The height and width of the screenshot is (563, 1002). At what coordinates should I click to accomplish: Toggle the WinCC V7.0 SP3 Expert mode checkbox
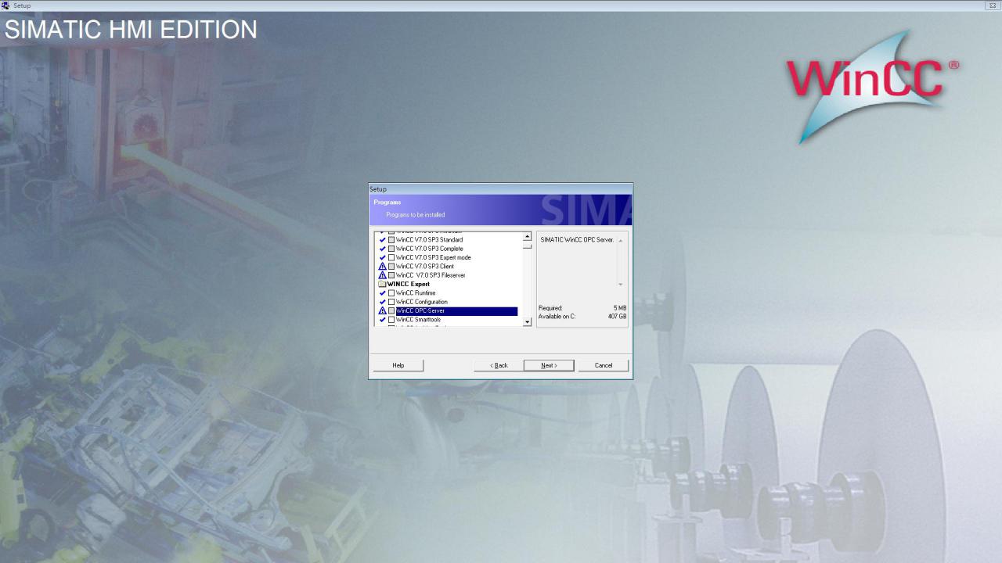point(391,258)
